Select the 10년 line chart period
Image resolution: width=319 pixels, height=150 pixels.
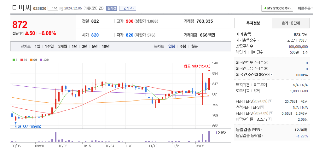pos(106,46)
